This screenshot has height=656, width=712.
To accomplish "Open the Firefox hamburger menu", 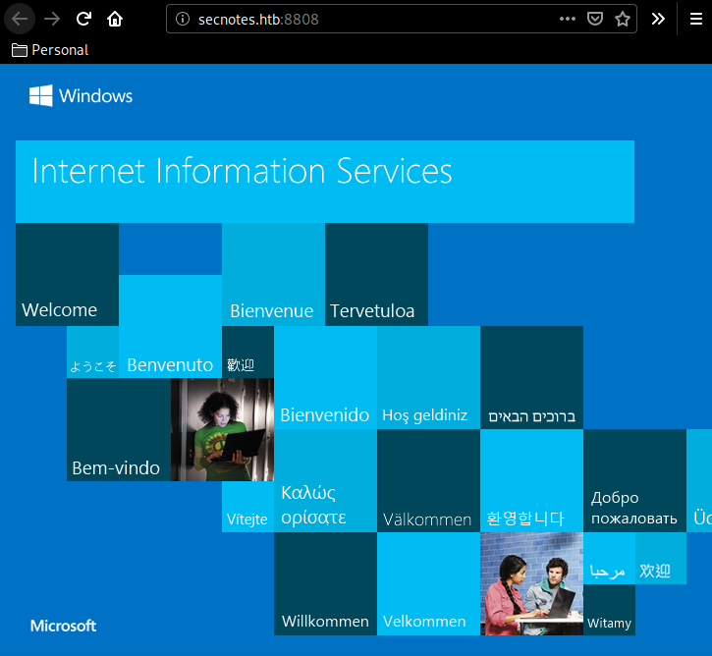I will pos(696,19).
